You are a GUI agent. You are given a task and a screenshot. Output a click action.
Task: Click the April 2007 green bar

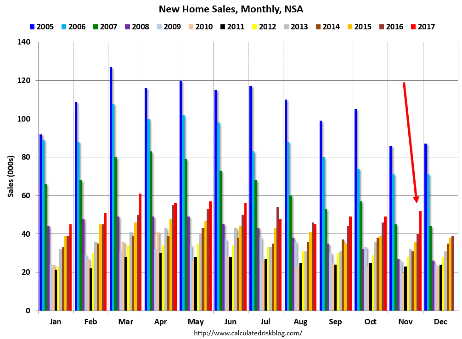pos(151,231)
